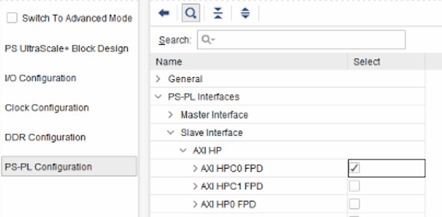Collapse the AXI HP node
This screenshot has width=442, height=217.
[183, 151]
